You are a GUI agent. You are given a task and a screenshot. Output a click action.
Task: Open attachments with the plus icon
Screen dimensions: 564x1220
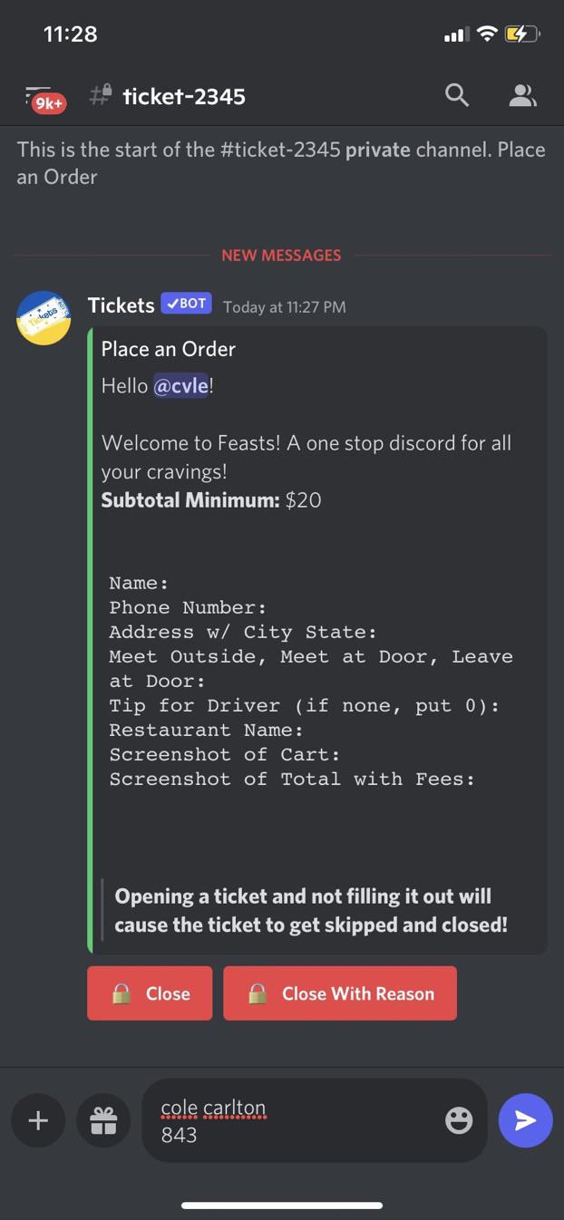coord(38,1120)
